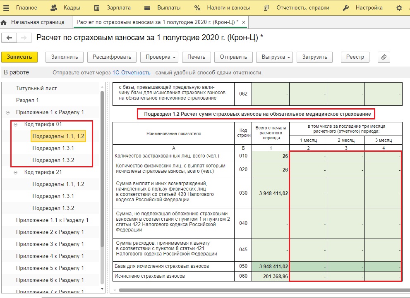Click the Печать button

(197, 57)
